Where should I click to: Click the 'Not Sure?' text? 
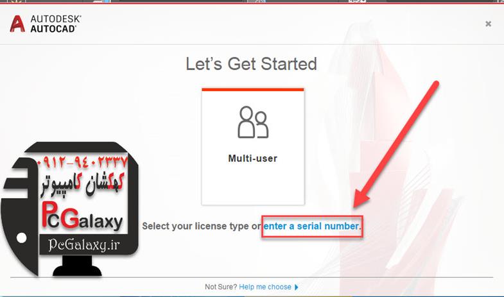(x=221, y=287)
